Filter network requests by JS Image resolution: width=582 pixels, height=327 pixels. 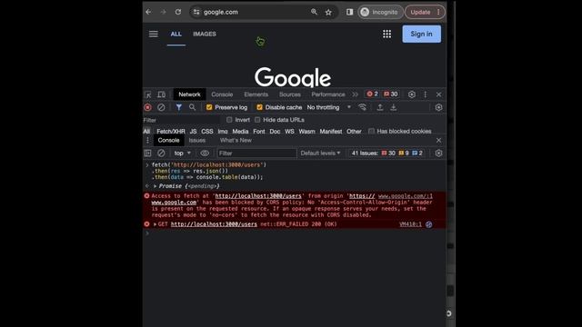(x=193, y=131)
